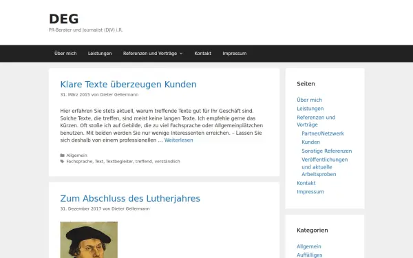Viewport: 413px width, 258px height.
Task: Open Partner/Netzwerk in the sidebar
Action: coord(323,133)
